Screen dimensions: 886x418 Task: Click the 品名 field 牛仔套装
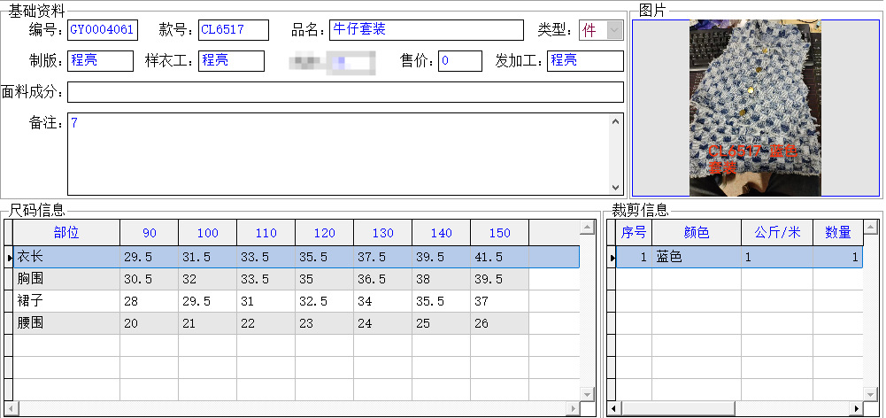click(427, 30)
